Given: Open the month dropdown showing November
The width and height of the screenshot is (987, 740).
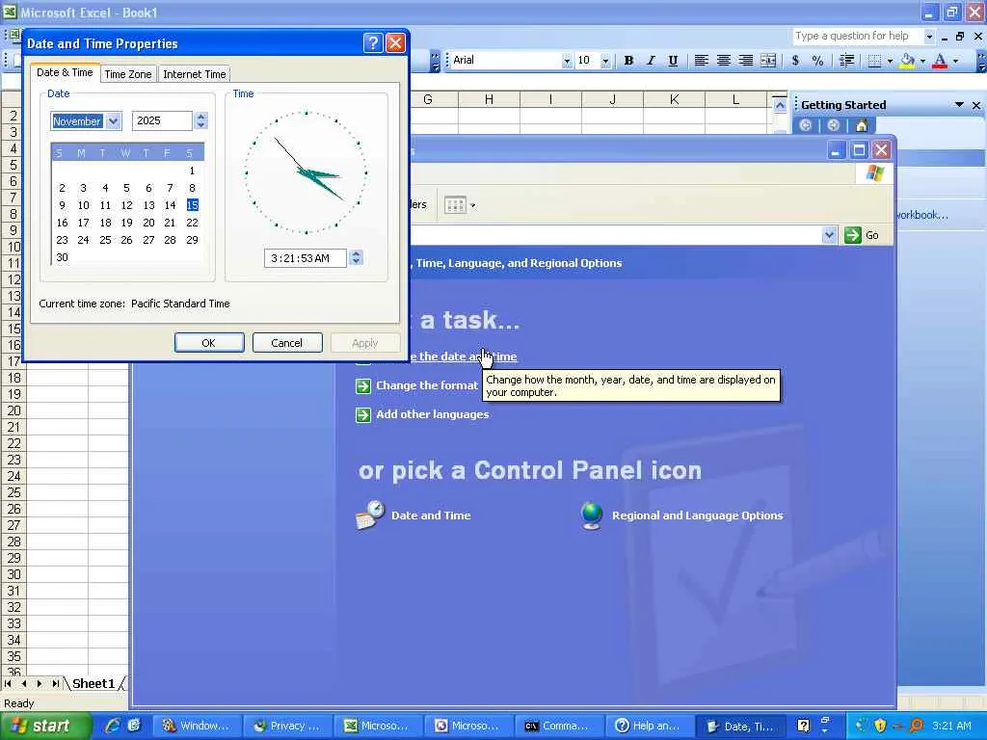Looking at the screenshot, I should coord(114,120).
